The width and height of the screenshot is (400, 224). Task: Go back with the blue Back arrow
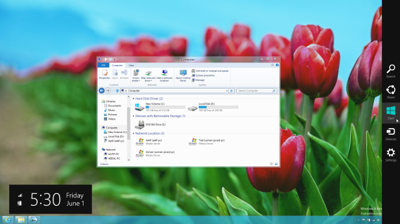tap(102, 90)
